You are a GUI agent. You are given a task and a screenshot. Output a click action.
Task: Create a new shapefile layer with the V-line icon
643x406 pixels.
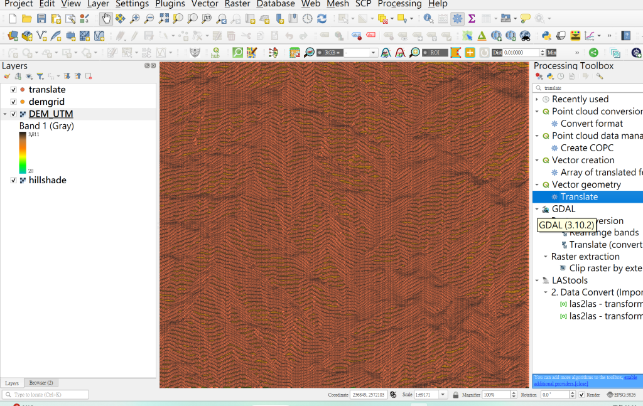[41, 36]
